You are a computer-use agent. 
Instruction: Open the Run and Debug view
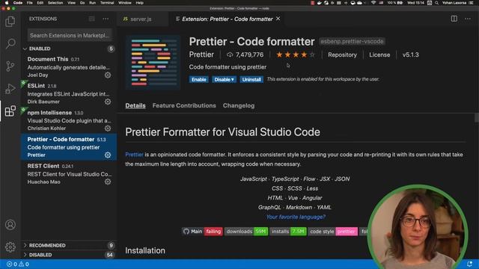[x=10, y=88]
